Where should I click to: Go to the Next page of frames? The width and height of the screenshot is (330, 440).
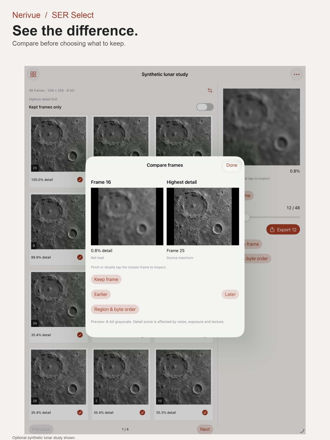(x=205, y=429)
